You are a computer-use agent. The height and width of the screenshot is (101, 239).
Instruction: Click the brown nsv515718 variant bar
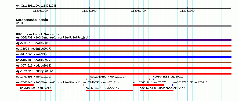tap(124, 63)
